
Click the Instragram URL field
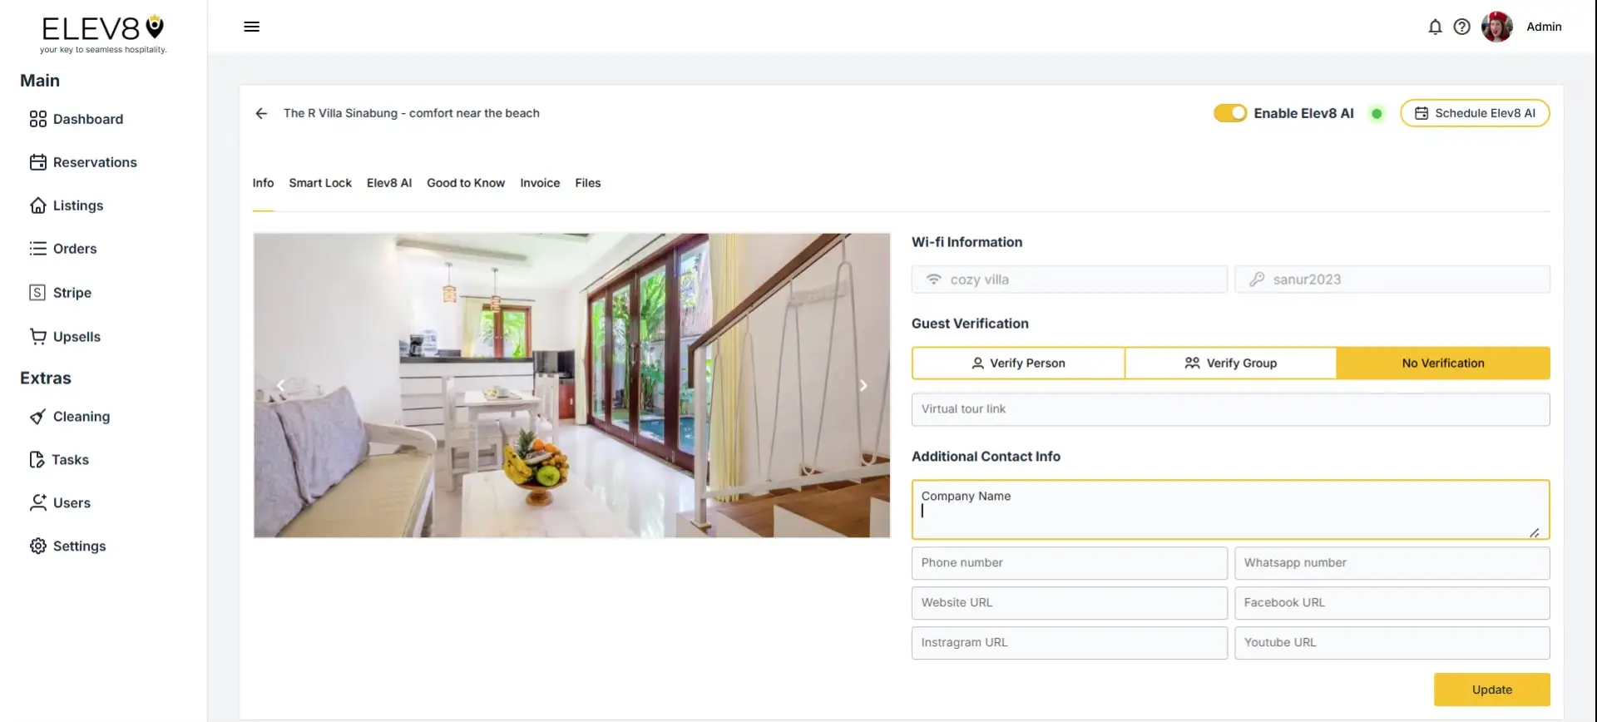pos(1069,643)
